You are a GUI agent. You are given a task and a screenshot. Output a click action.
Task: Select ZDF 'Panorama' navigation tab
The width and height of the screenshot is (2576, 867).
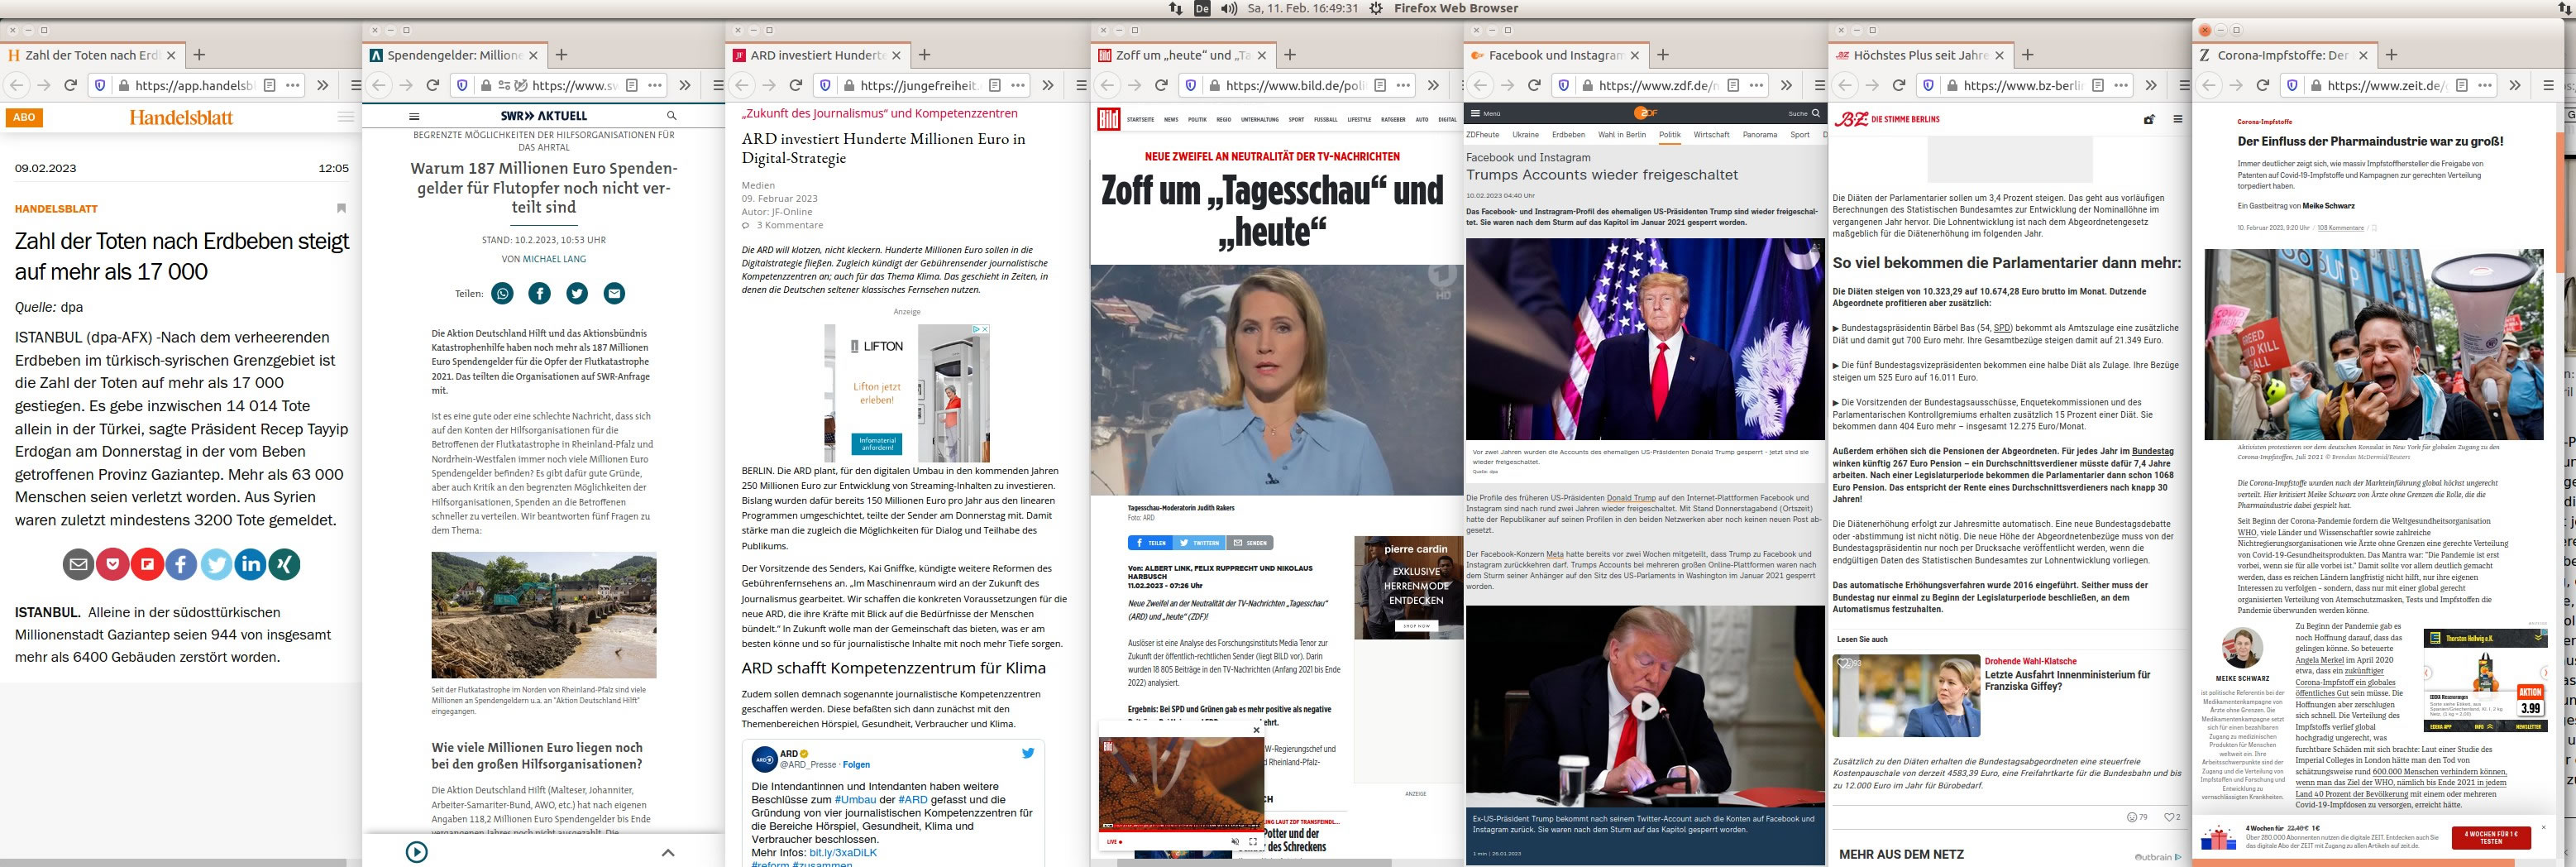(x=1760, y=134)
